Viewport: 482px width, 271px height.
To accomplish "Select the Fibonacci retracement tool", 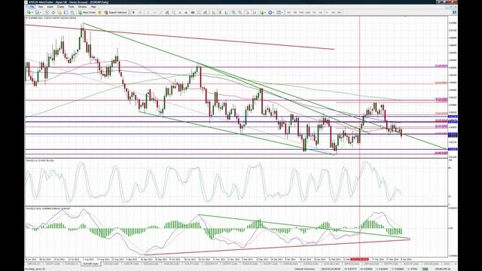I will click(174, 13).
